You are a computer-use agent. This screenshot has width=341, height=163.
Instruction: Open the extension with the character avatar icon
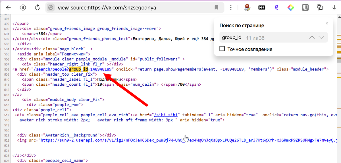[247, 8]
